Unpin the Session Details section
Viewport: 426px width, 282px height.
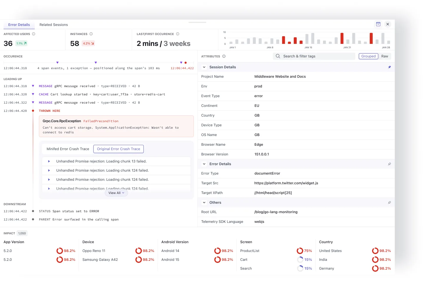click(x=389, y=67)
